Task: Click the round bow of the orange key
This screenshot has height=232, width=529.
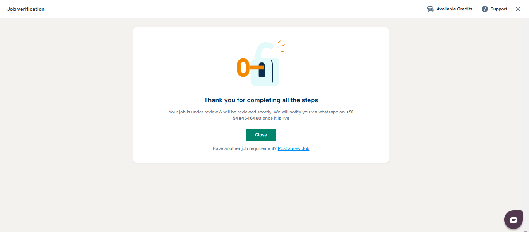Action: [x=243, y=68]
